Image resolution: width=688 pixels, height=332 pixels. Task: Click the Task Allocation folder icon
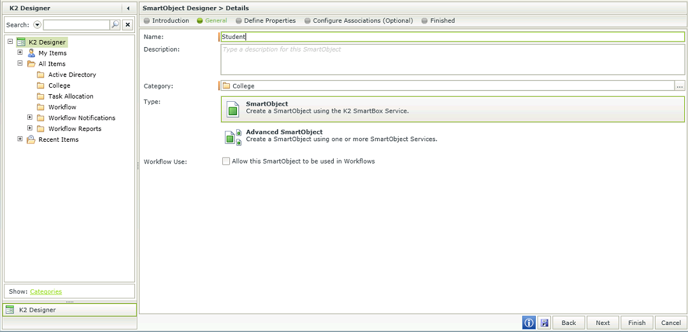(x=41, y=97)
